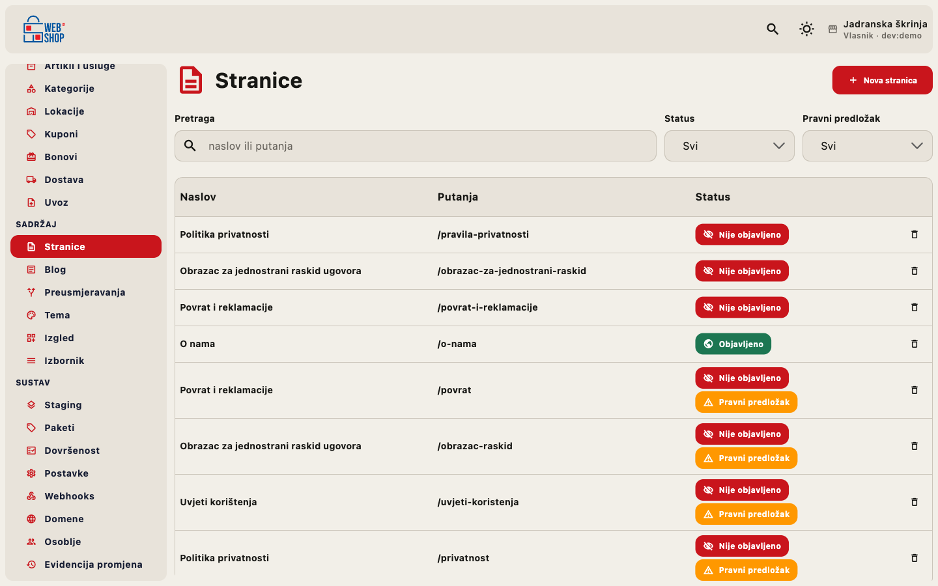Click the Izgled layout icon
The width and height of the screenshot is (938, 586).
(31, 338)
